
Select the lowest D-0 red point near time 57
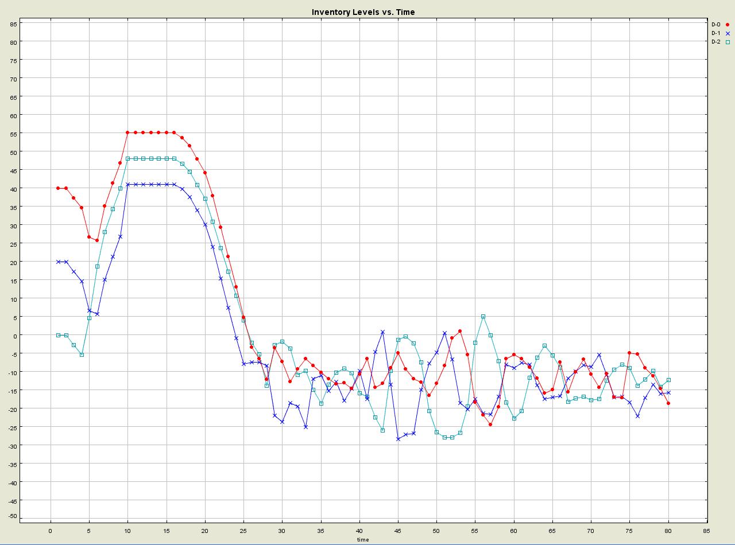coord(490,425)
